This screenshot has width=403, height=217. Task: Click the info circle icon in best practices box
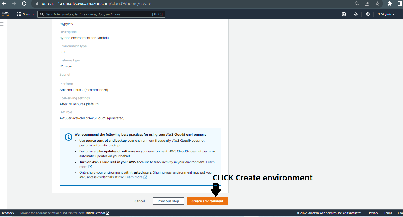pyautogui.click(x=68, y=137)
